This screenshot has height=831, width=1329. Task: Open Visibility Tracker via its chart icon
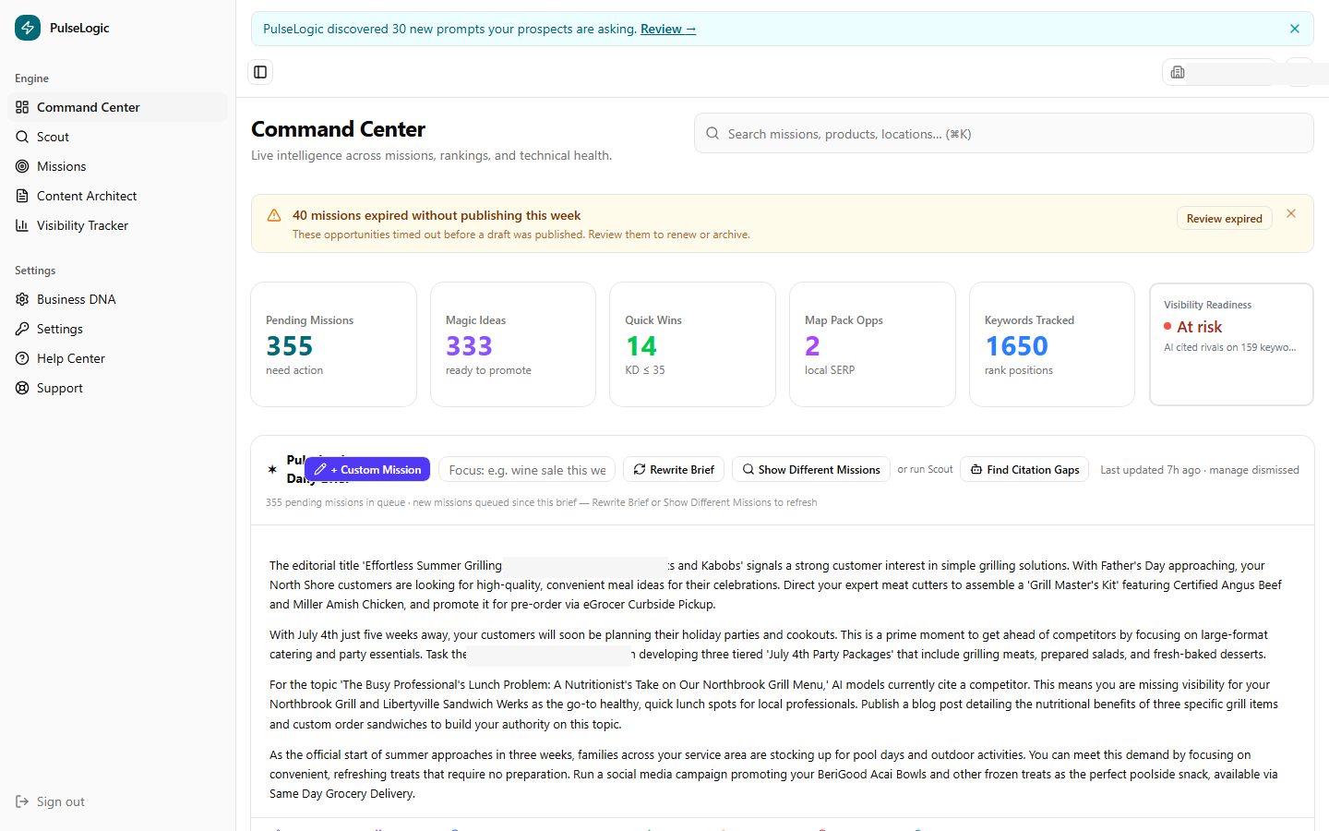coord(22,225)
